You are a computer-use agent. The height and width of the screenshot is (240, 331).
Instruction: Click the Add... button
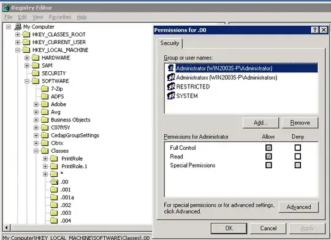(x=261, y=123)
